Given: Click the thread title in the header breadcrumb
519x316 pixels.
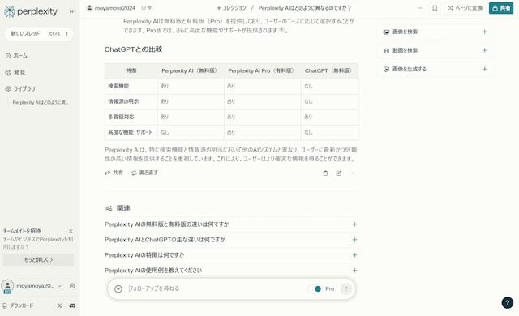Looking at the screenshot, I should (305, 8).
